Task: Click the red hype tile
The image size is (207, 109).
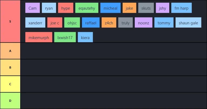Action: pos(65,8)
